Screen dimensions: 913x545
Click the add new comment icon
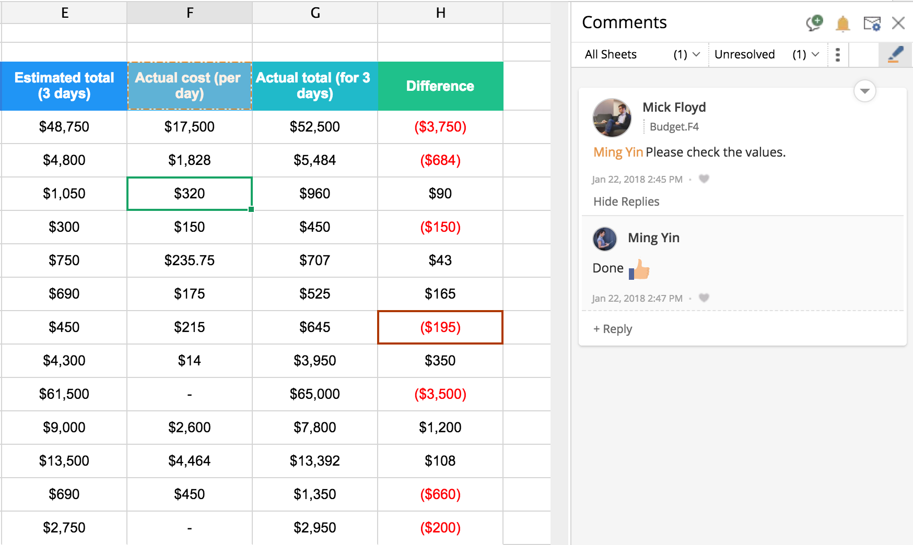pos(814,23)
